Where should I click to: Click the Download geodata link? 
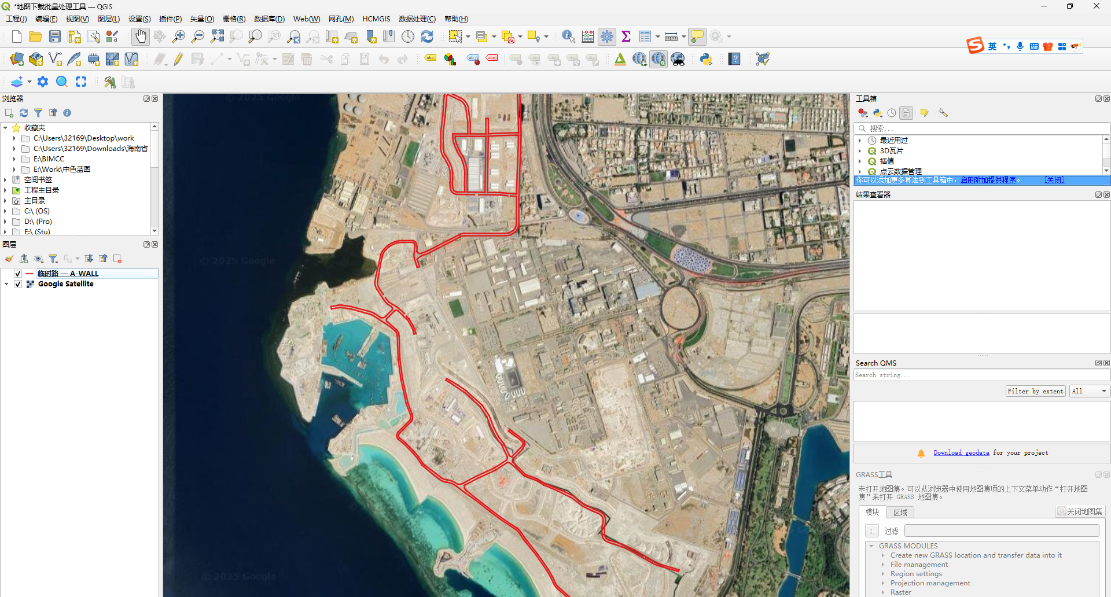[x=961, y=453]
